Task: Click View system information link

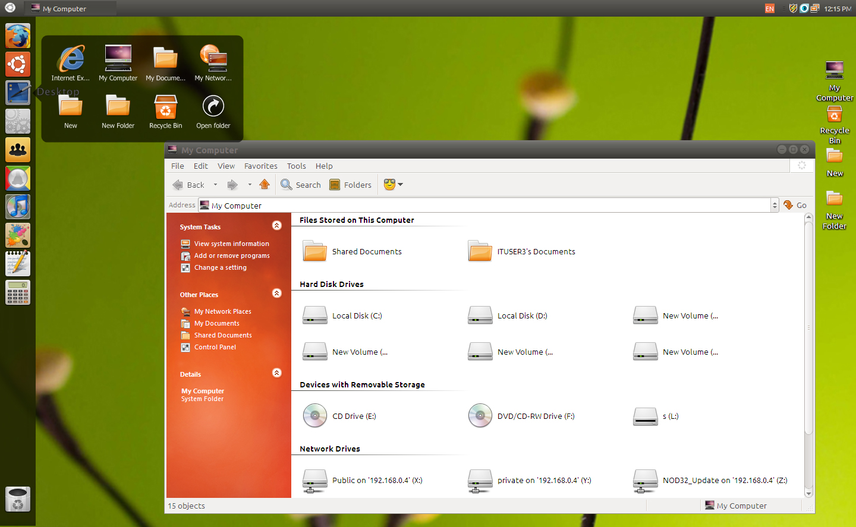Action: 231,244
